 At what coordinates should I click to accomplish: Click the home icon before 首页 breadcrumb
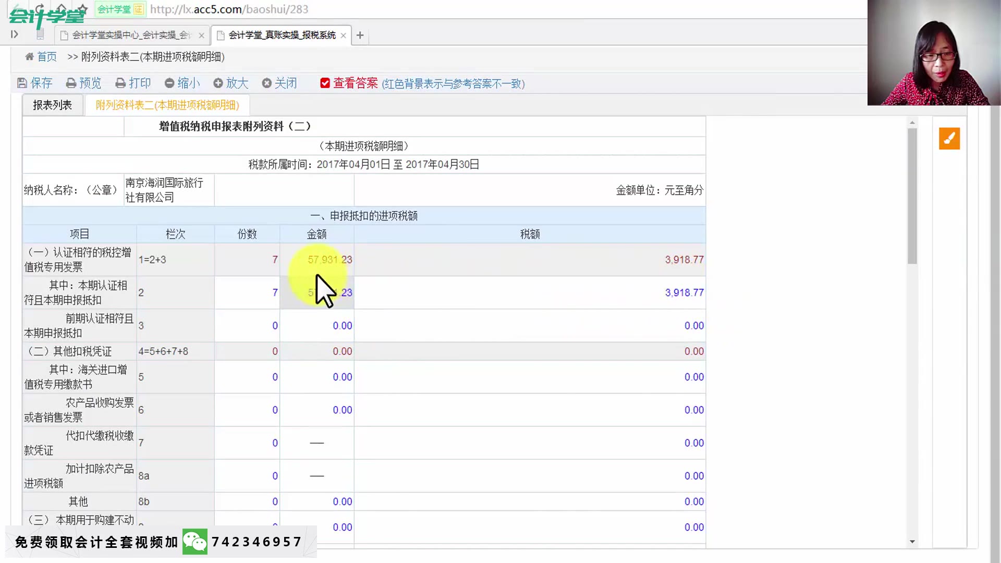30,56
